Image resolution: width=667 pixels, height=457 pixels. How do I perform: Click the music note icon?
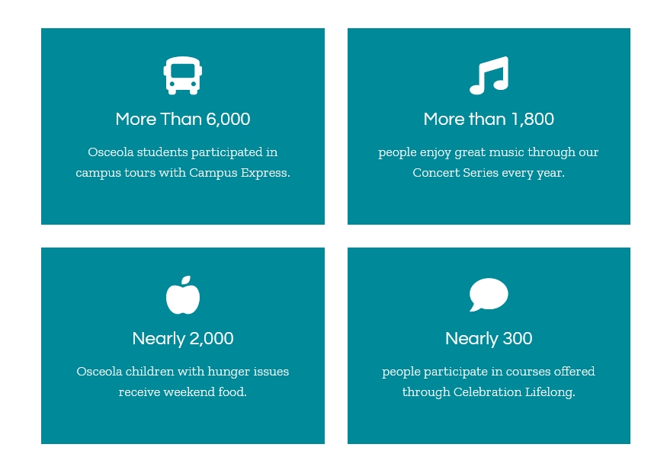tap(489, 75)
